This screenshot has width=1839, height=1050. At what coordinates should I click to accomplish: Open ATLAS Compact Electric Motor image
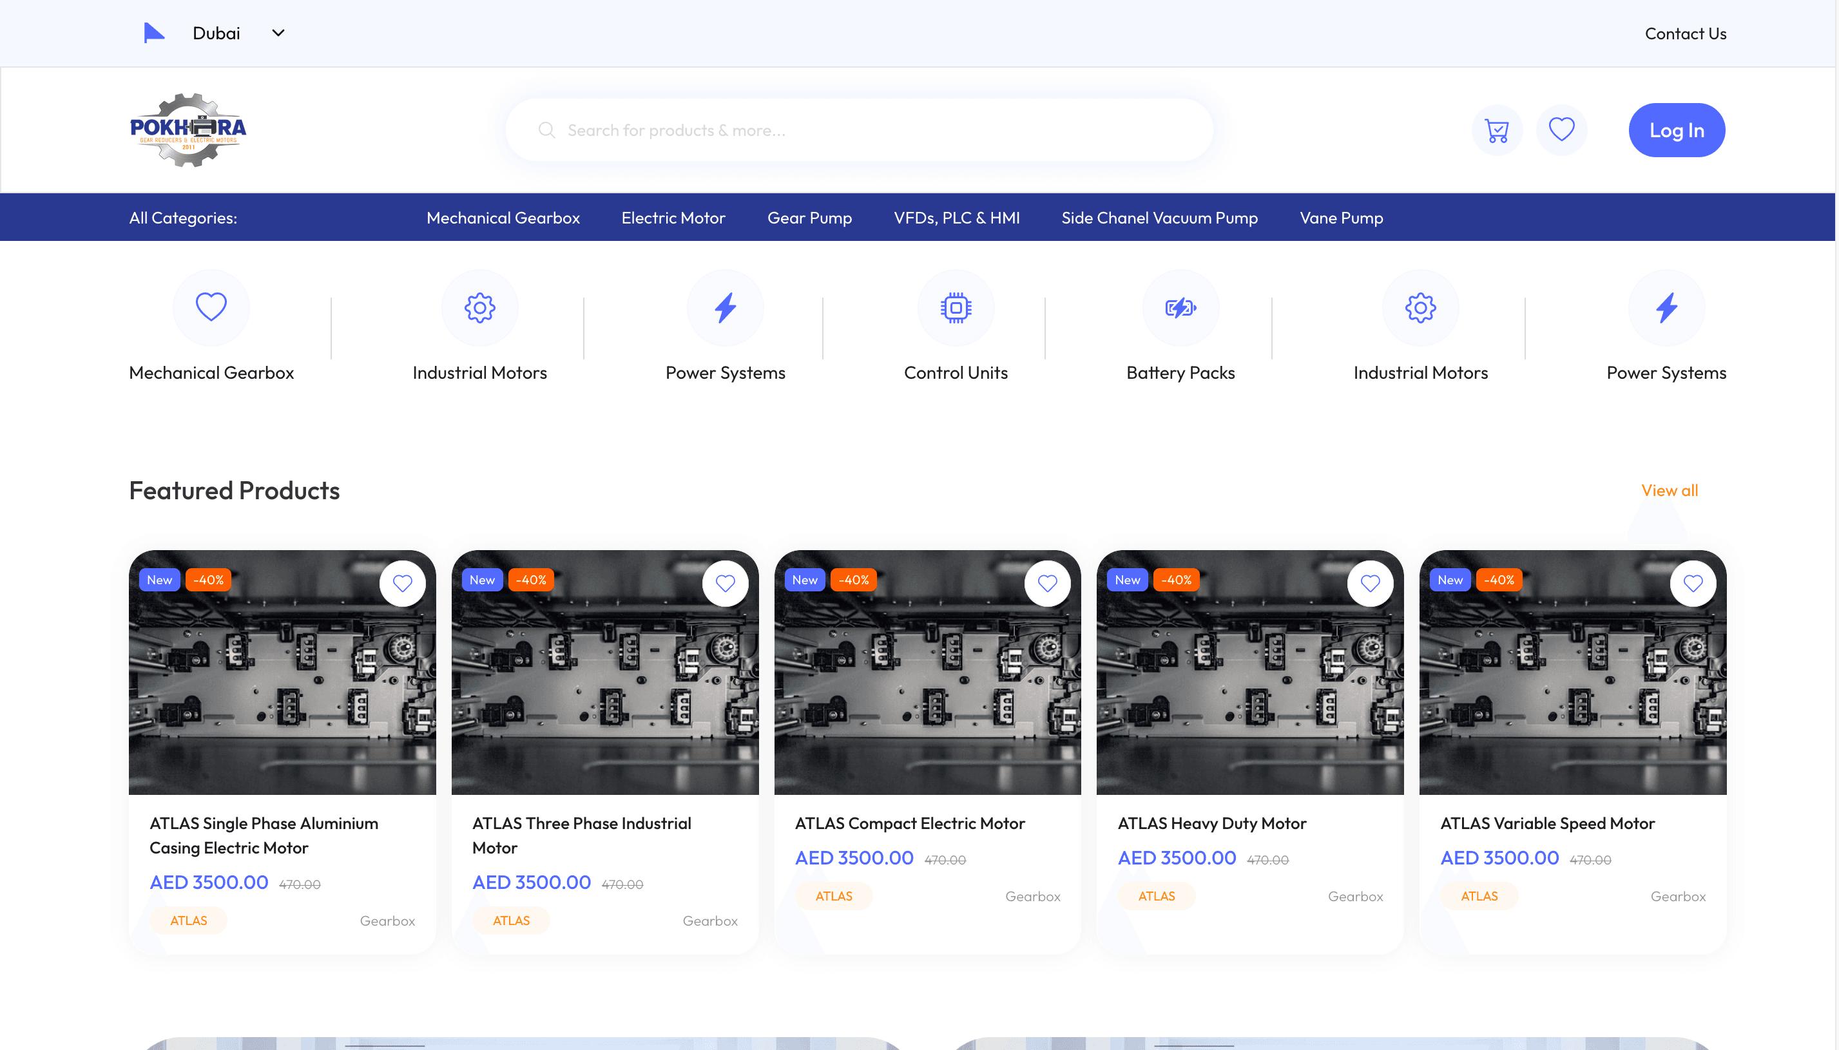pyautogui.click(x=927, y=673)
